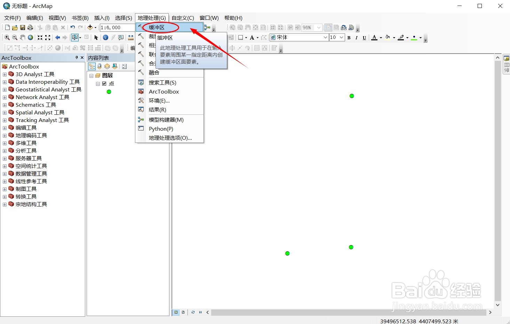
Task: Switch to layout view icon
Action: pyautogui.click(x=183, y=312)
